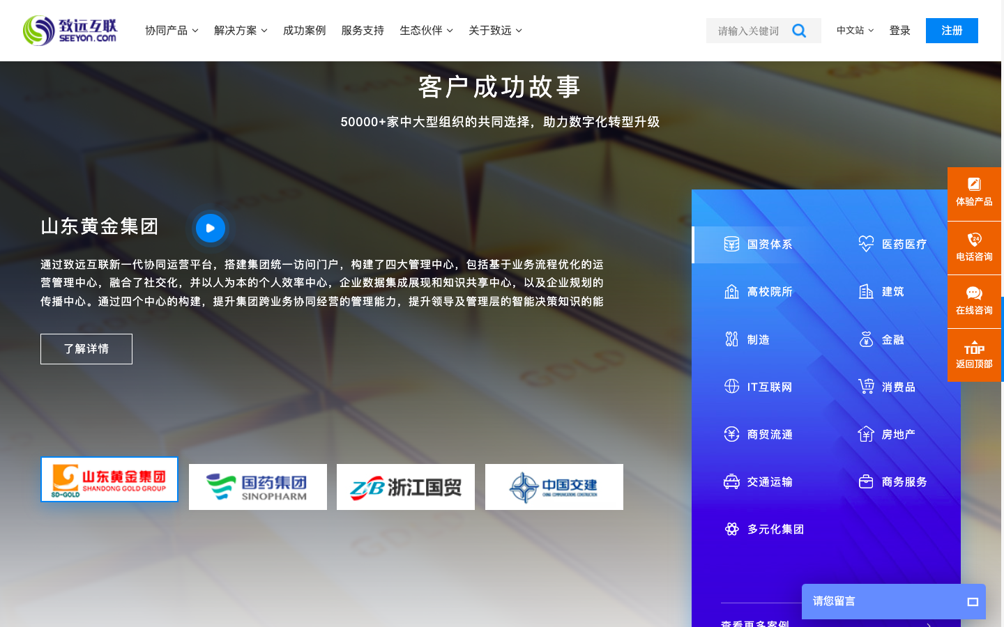1004x627 pixels.
Task: Click the IT互联网 globe icon
Action: (731, 387)
